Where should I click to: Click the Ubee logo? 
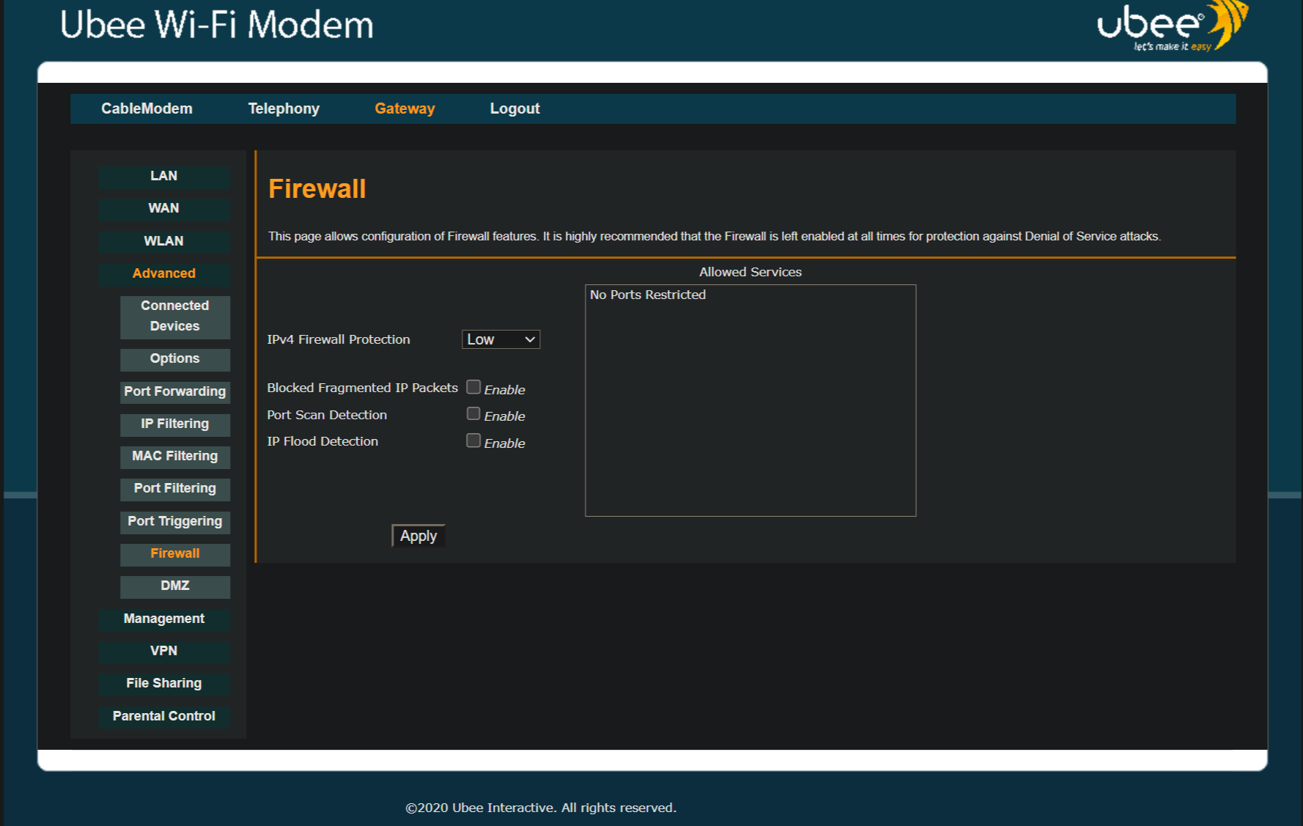point(1173,26)
